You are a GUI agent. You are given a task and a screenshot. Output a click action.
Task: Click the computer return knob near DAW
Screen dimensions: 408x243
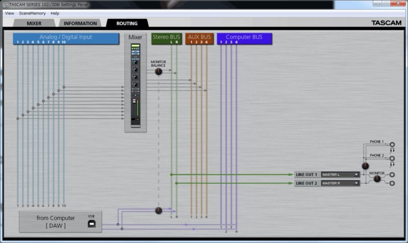pos(158,210)
